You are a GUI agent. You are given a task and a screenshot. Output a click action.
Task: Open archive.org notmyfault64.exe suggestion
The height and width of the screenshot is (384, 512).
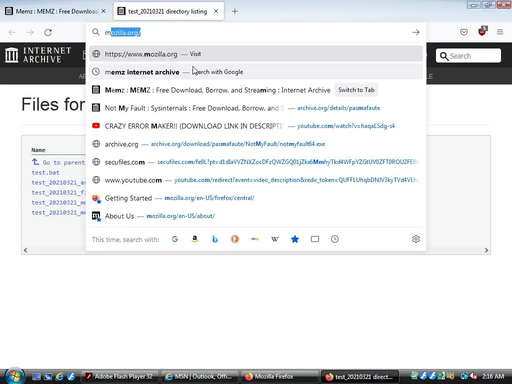point(255,144)
